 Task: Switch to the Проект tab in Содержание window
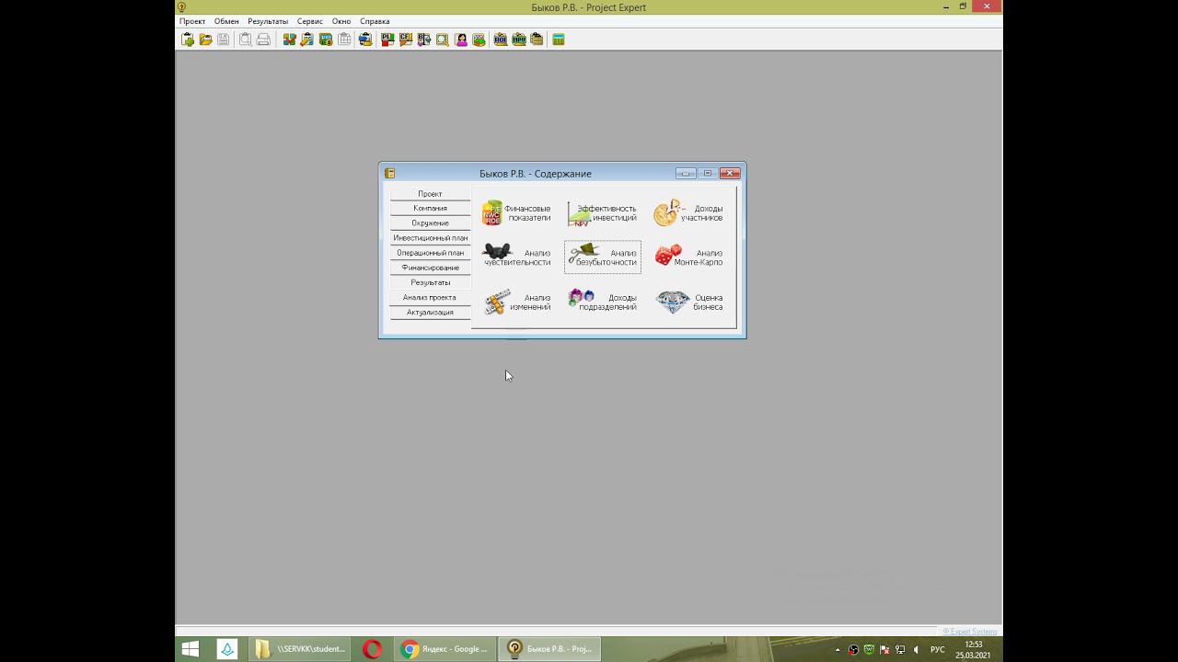[x=430, y=194]
